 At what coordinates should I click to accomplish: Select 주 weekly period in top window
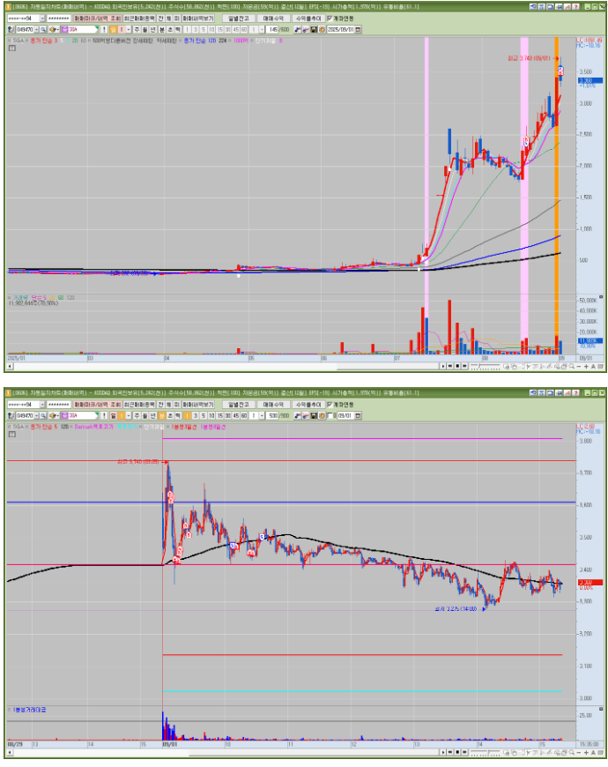pyautogui.click(x=137, y=29)
